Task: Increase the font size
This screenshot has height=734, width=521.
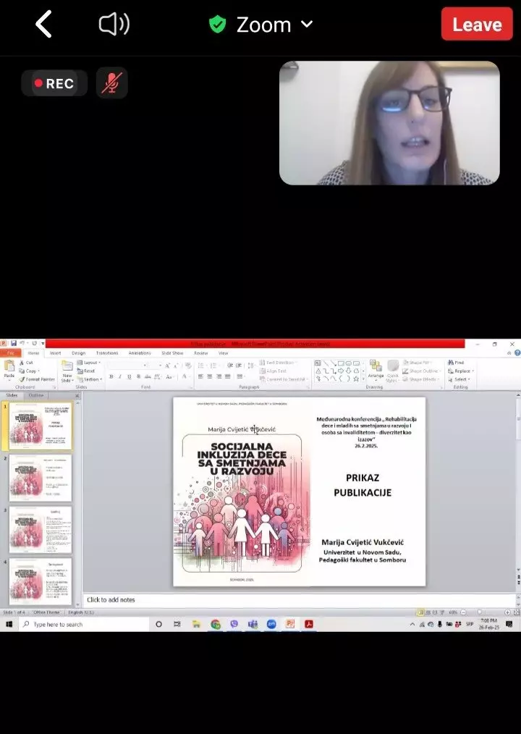Action: click(167, 366)
